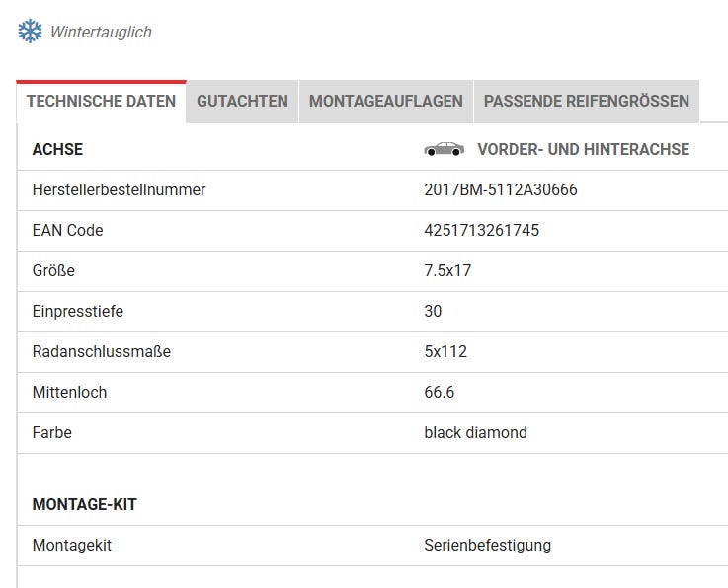
Task: Click the Radanschlussmaße value 5x112
Action: pos(445,351)
